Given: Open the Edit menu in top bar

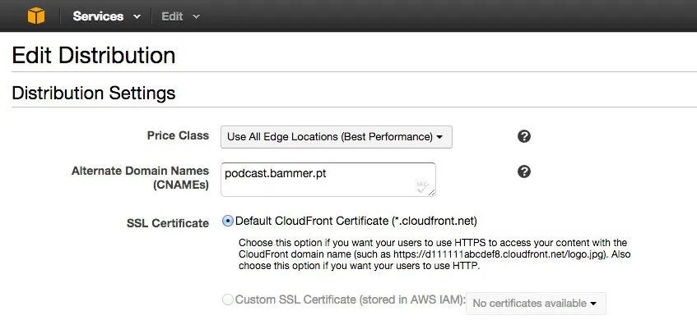Looking at the screenshot, I should [x=180, y=16].
